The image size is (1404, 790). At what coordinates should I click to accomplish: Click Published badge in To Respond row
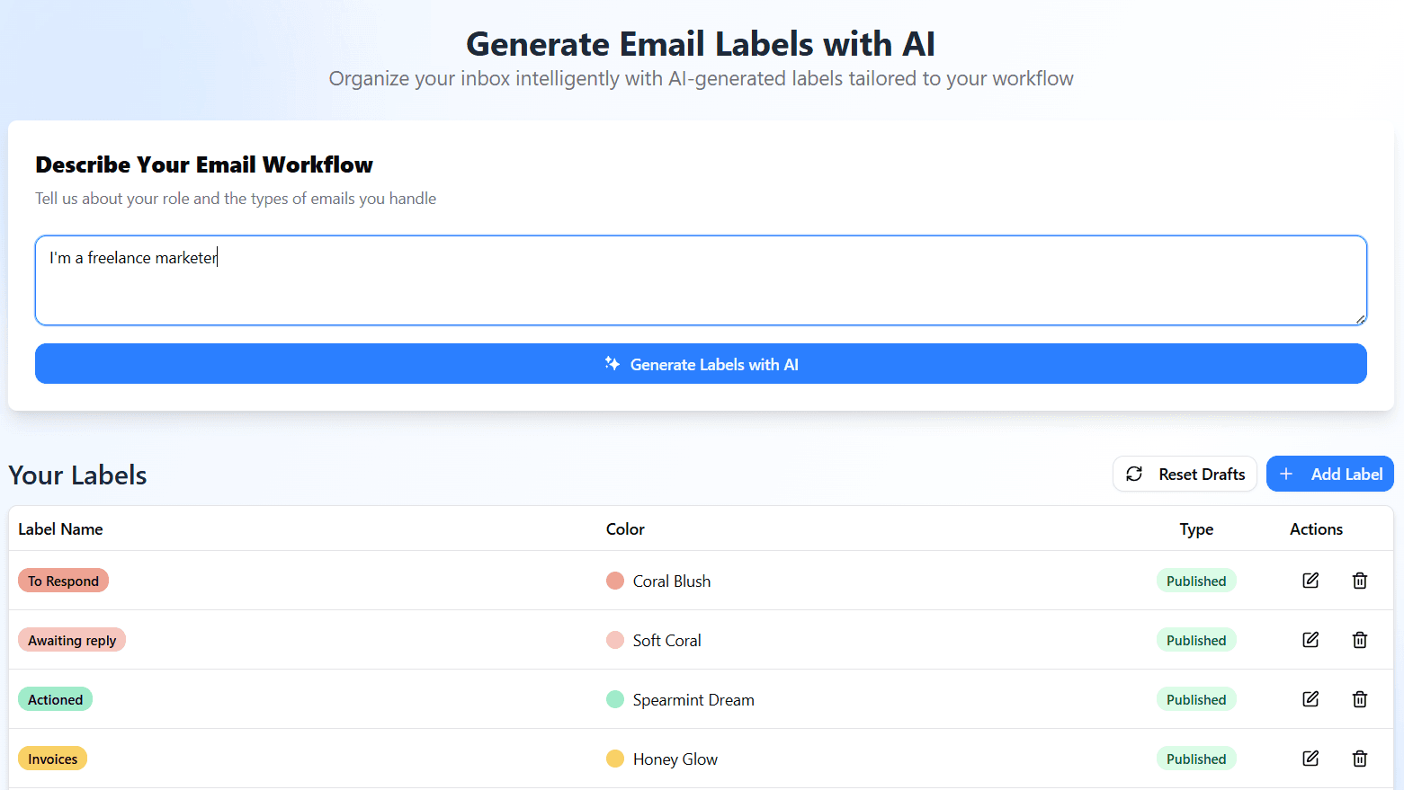[1196, 581]
